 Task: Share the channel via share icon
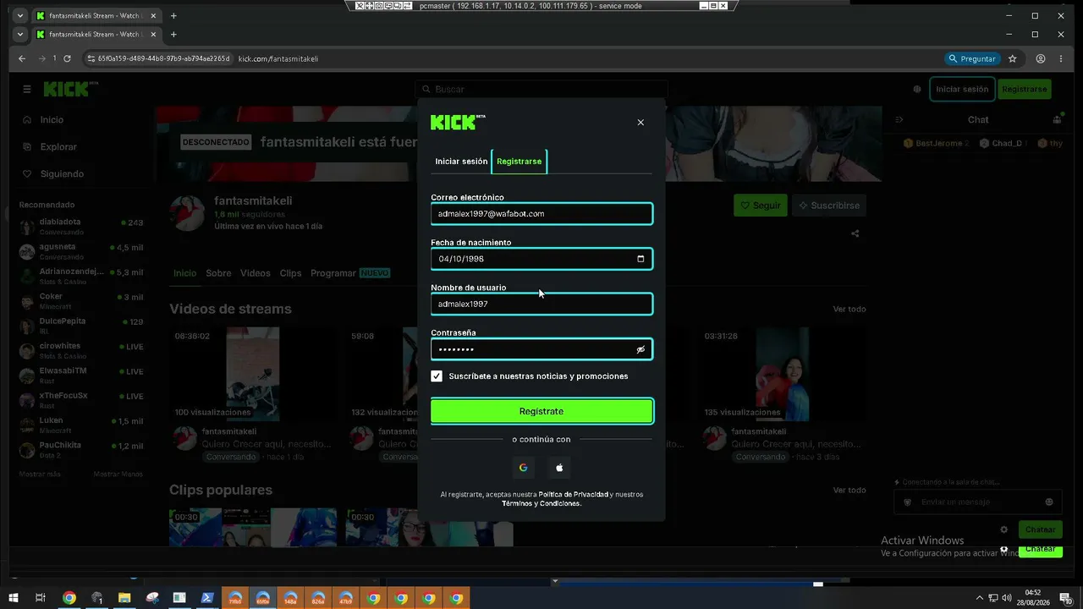click(855, 234)
